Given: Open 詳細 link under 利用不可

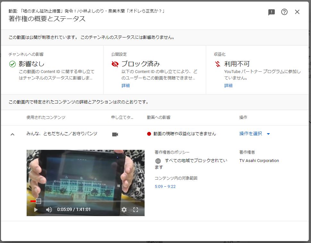Looking at the screenshot, I should [228, 85].
